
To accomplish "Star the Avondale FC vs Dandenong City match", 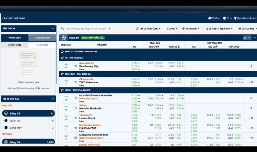I will point(76,66).
